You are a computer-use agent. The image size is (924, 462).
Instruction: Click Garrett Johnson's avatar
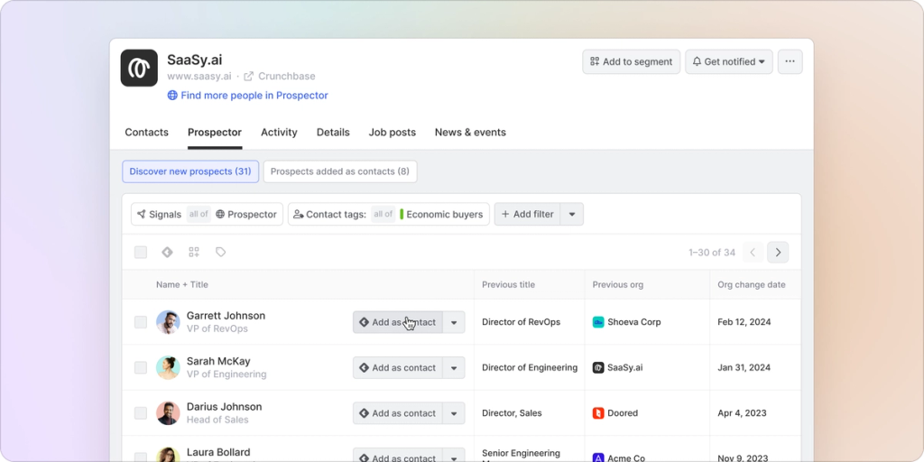point(168,322)
